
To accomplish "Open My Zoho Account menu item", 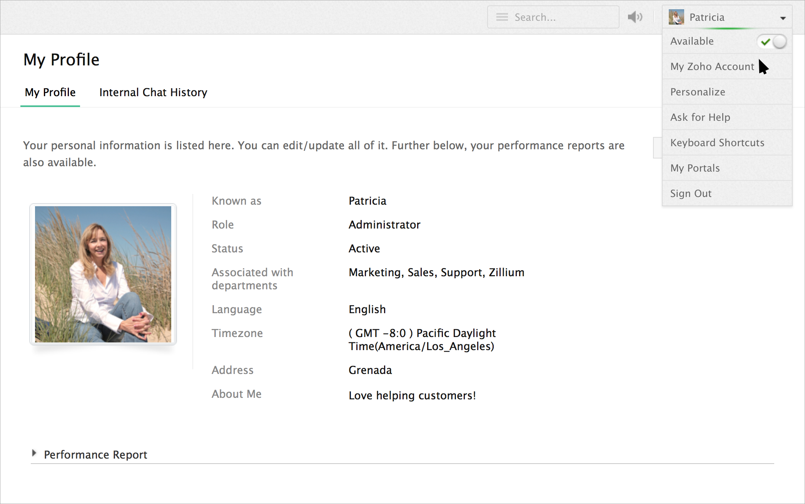I will (712, 67).
